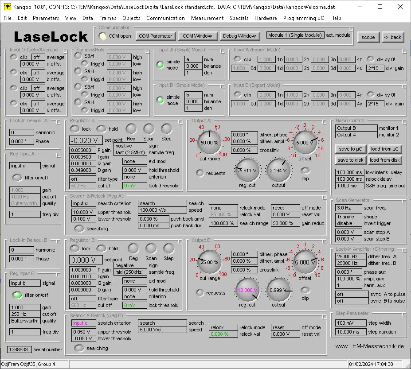Screen dimensions: 411x369
Task: Click the Output B clip indicator
Action: pos(305,290)
